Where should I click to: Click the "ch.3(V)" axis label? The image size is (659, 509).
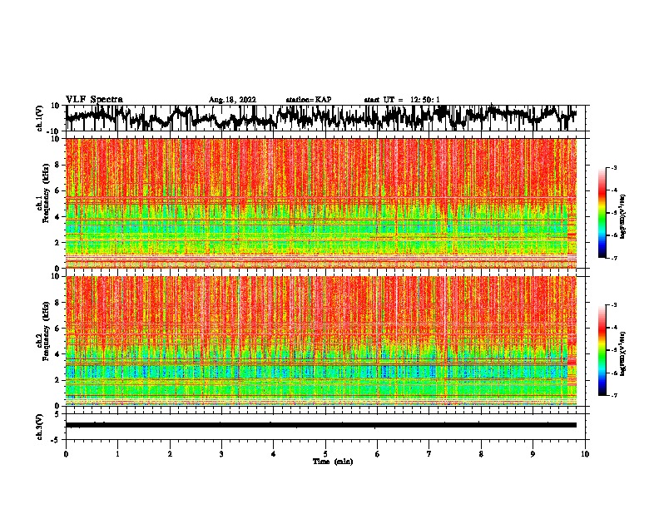pyautogui.click(x=40, y=427)
